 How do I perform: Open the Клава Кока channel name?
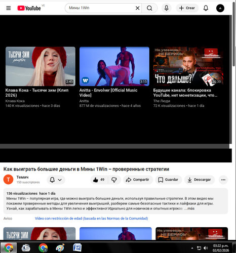click(x=15, y=101)
